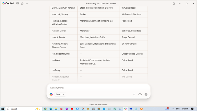Click the sparkle icon in the taskbar search
The height and width of the screenshot is (111, 197).
pos(38,109)
